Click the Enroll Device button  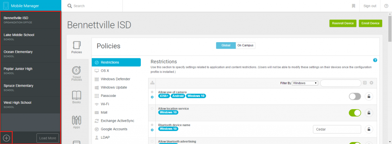[371, 23]
